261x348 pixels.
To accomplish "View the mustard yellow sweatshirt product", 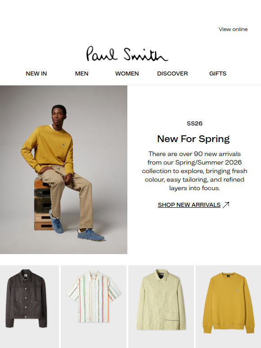I will (228, 307).
